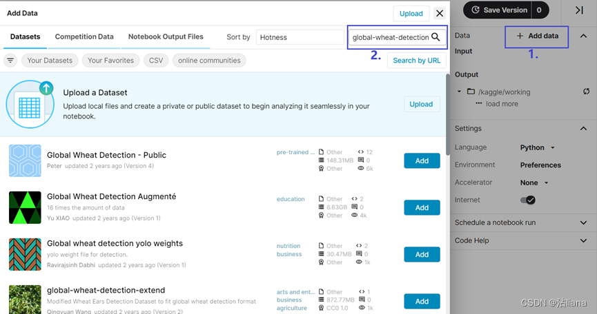
Task: Click load more ellipsis under Output
Action: point(478,103)
